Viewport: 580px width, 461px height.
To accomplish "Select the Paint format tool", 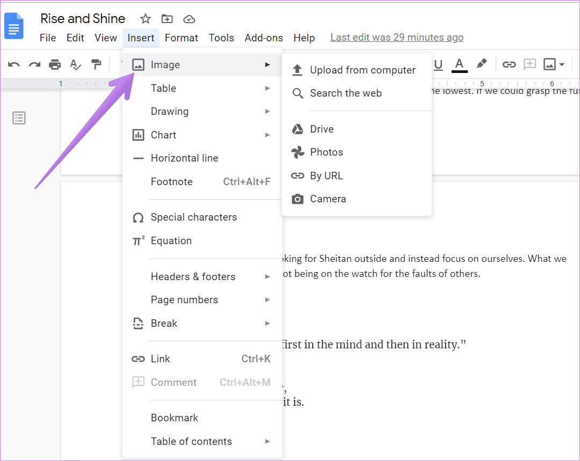I will coord(96,64).
